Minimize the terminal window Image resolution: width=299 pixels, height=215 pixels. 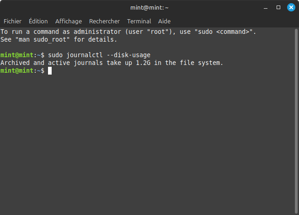pyautogui.click(x=266, y=7)
